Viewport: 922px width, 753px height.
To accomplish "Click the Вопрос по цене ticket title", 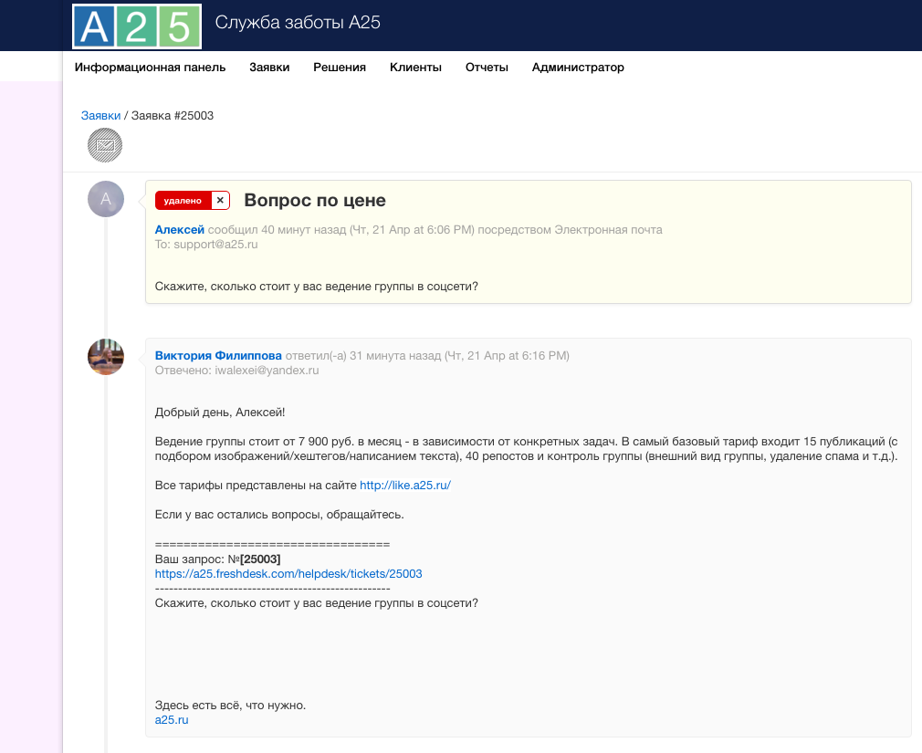I will 315,201.
